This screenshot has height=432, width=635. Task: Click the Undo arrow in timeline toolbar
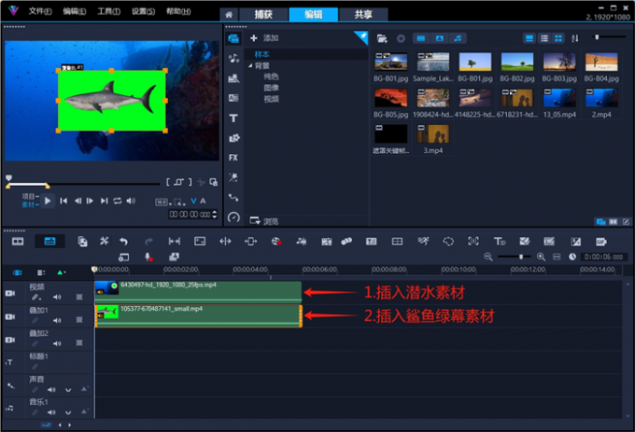tap(123, 242)
